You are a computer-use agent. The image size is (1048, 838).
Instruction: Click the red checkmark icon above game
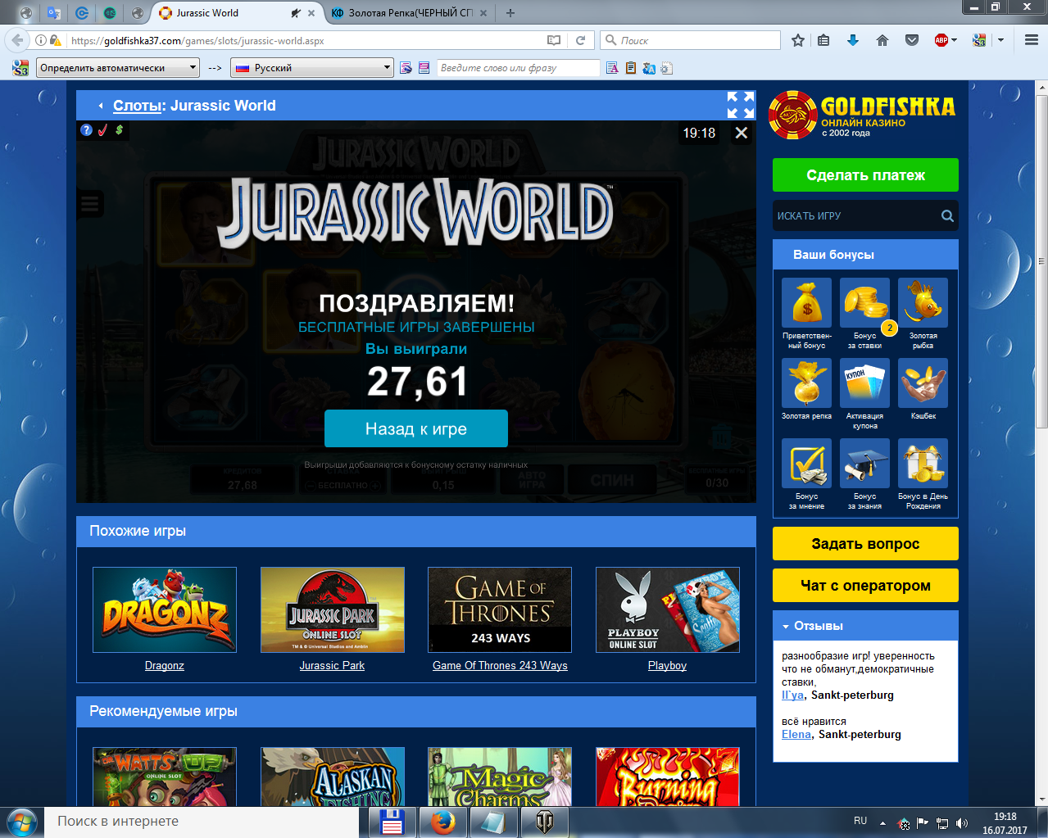click(x=103, y=130)
